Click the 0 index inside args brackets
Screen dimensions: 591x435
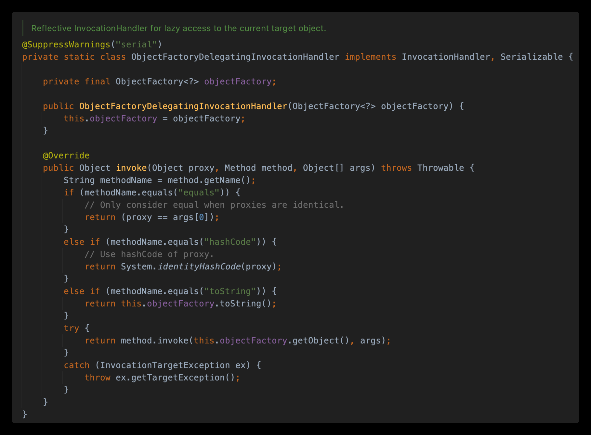[x=201, y=217]
